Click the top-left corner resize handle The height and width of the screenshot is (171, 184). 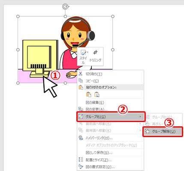pyautogui.click(x=18, y=16)
